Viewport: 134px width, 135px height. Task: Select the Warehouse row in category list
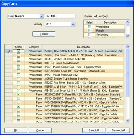pos(104,27)
